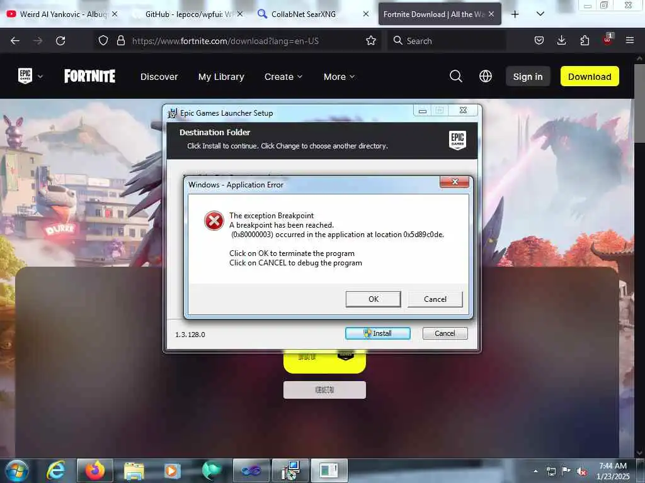
Task: Click Cancel in the Application Error dialog to debug
Action: click(x=435, y=299)
